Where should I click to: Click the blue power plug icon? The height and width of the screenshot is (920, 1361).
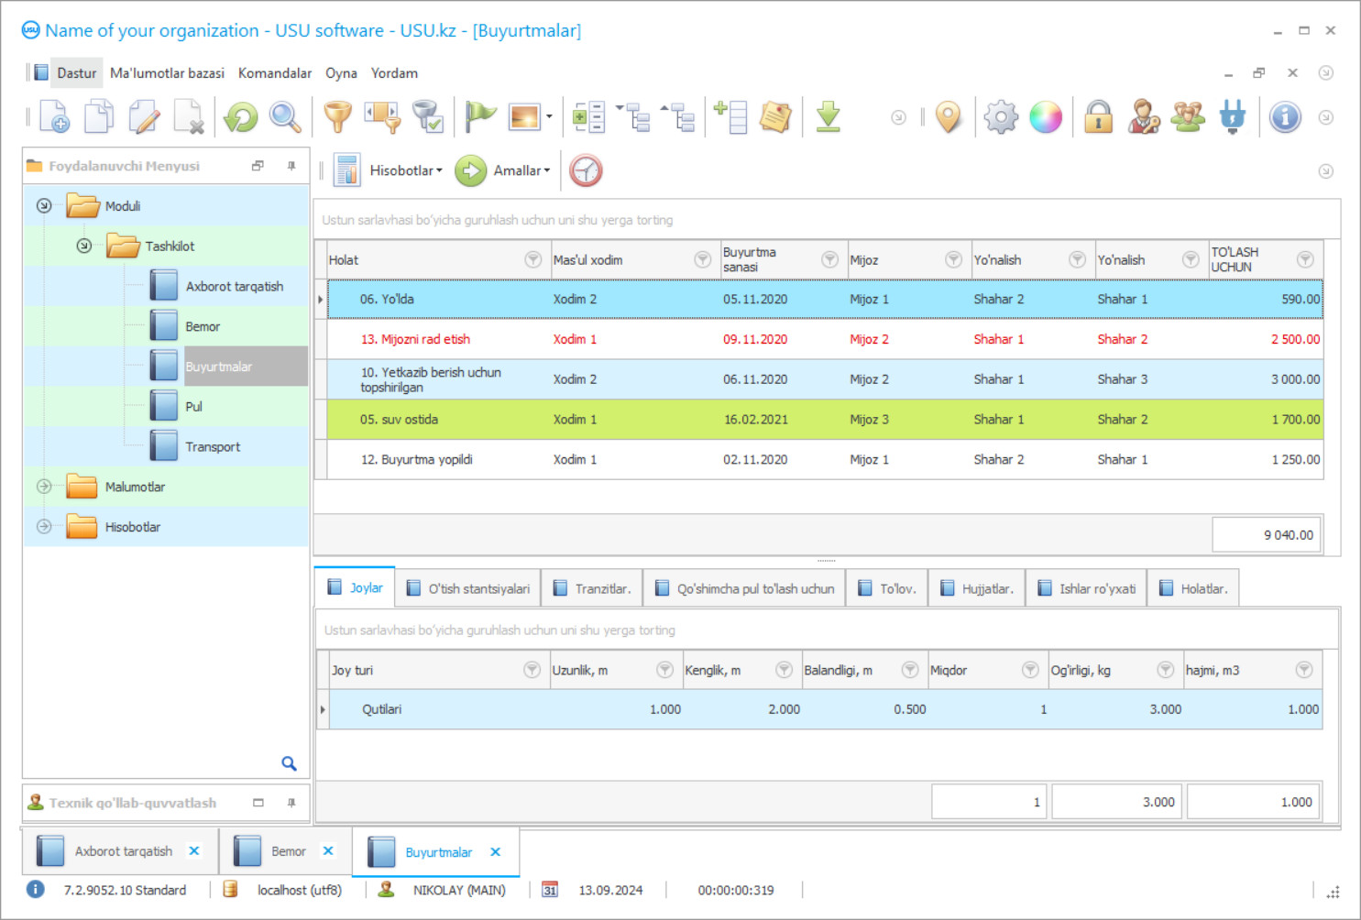click(x=1233, y=117)
